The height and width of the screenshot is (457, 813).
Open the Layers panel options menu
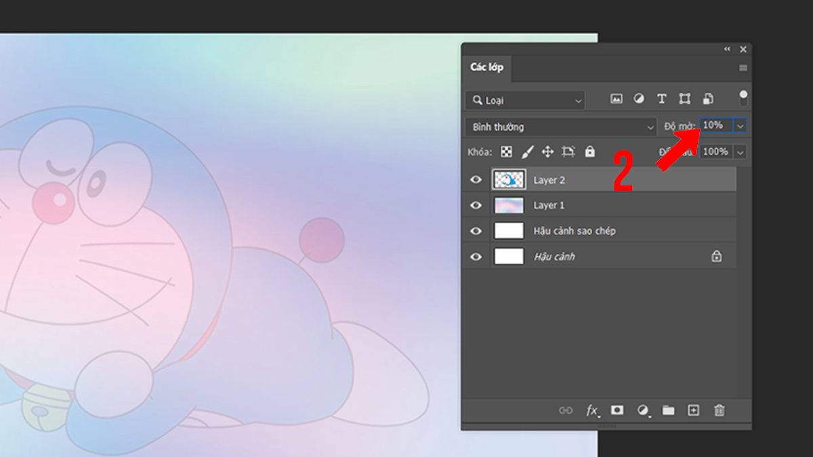tap(743, 68)
